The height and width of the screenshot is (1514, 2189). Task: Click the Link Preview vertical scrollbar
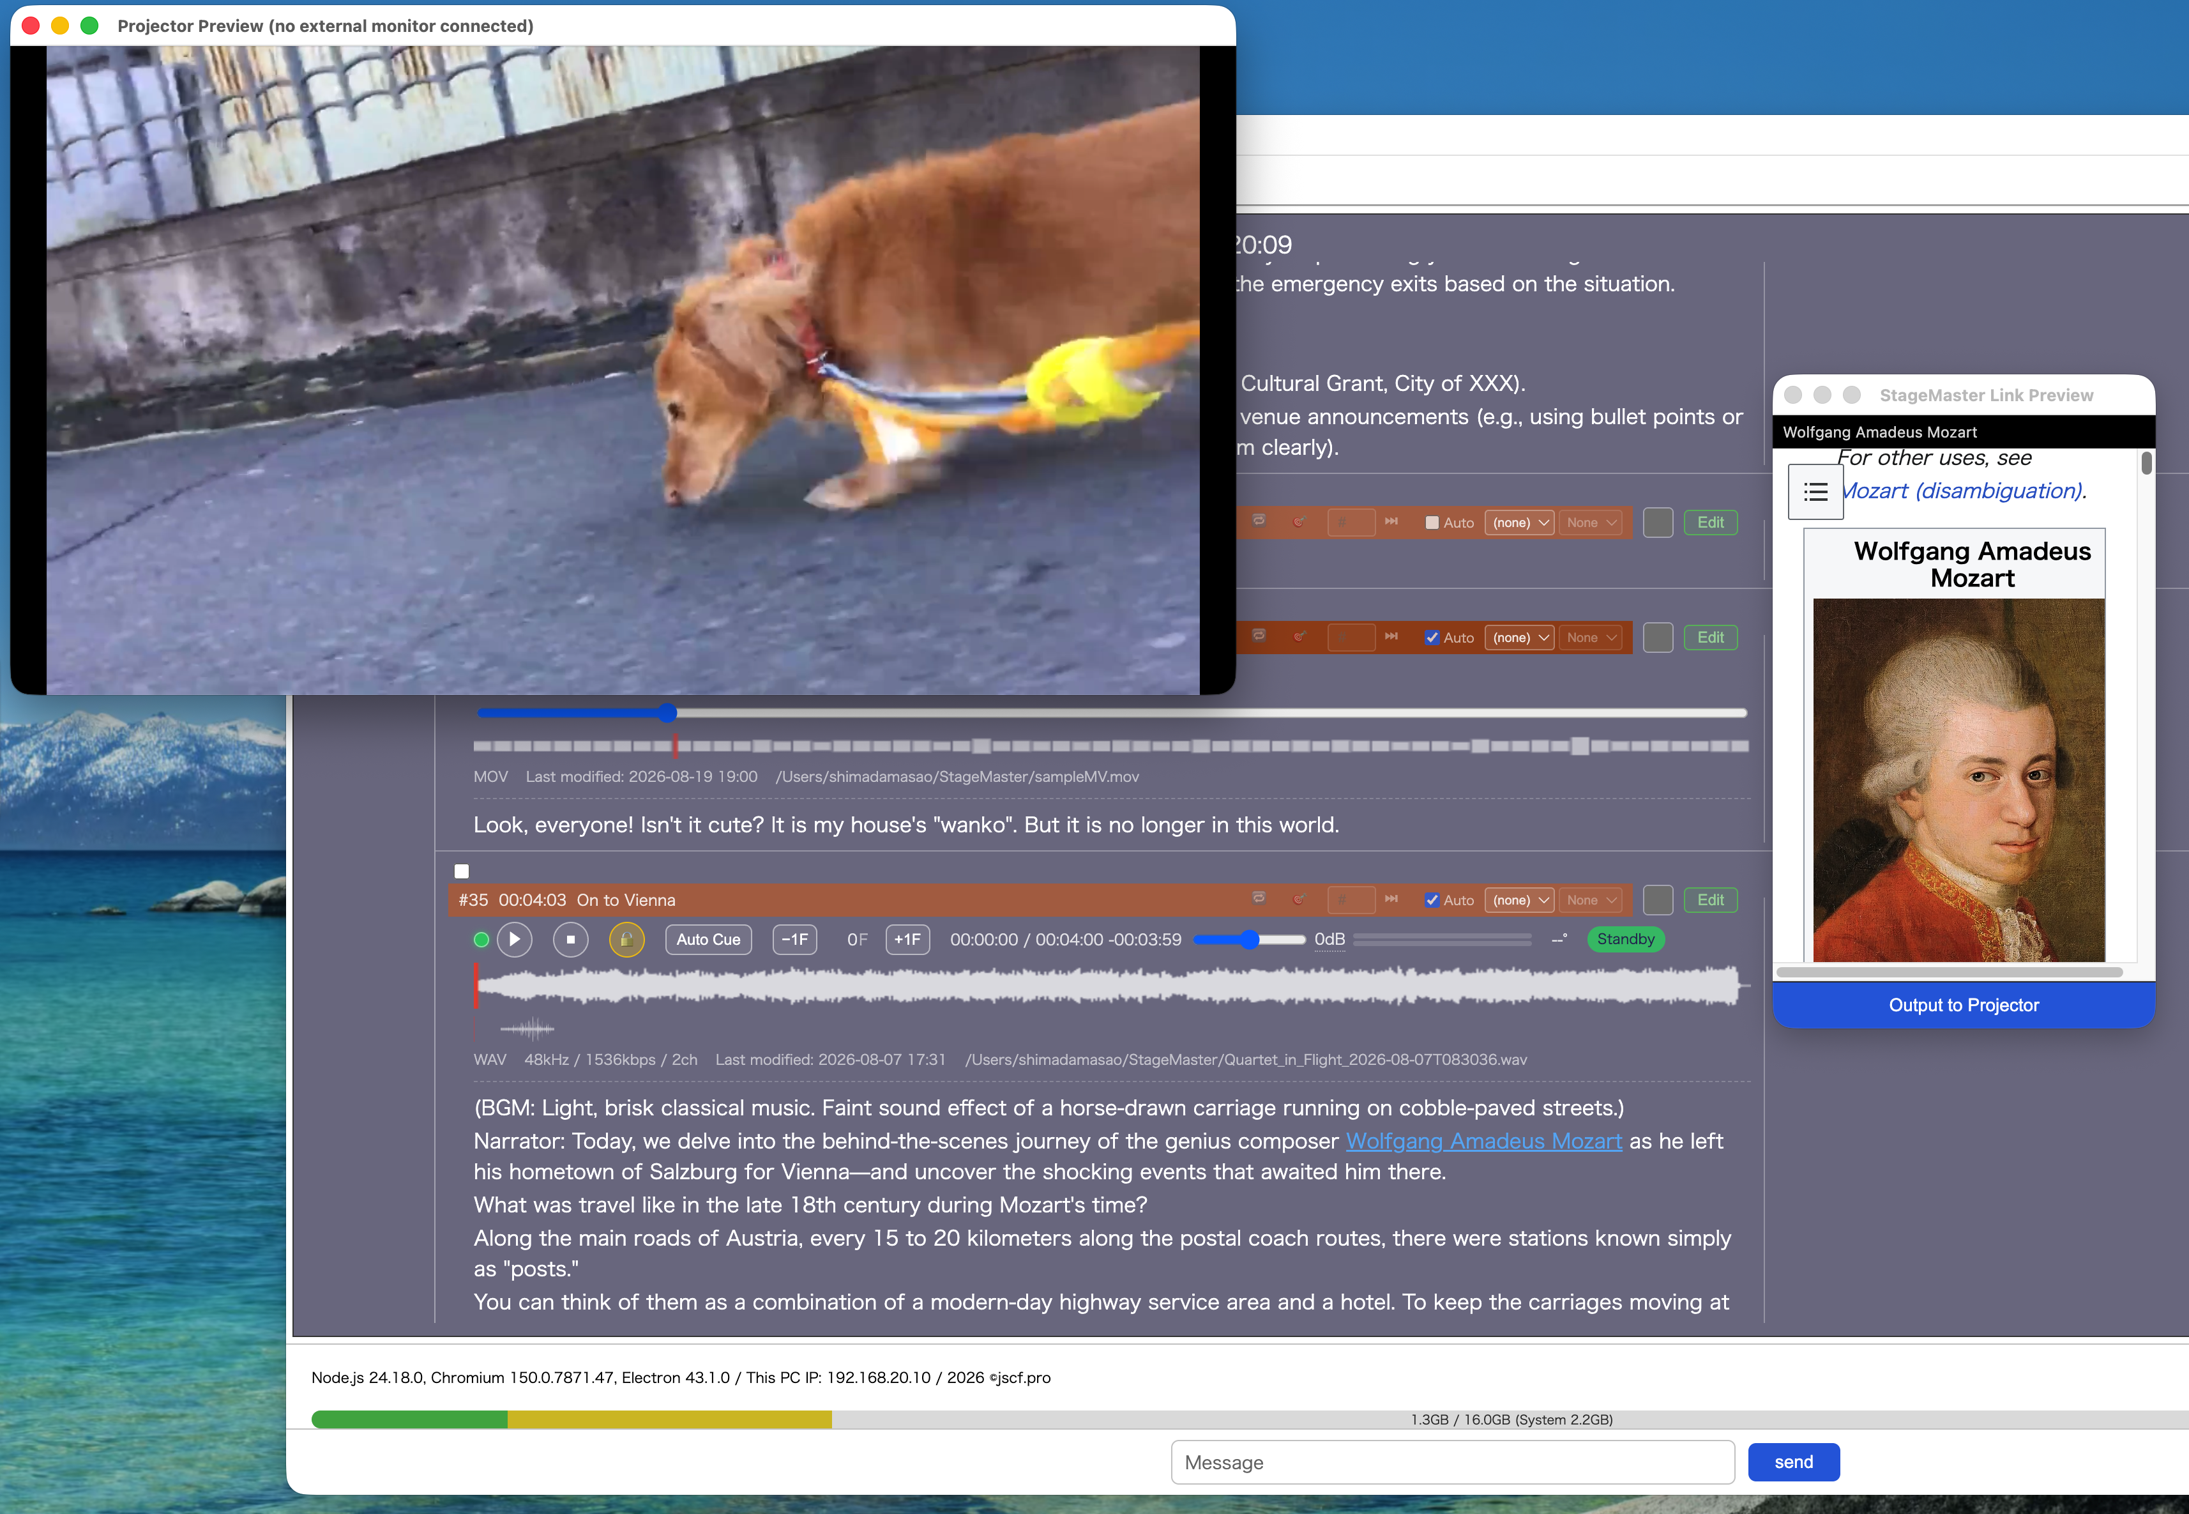pos(2146,463)
